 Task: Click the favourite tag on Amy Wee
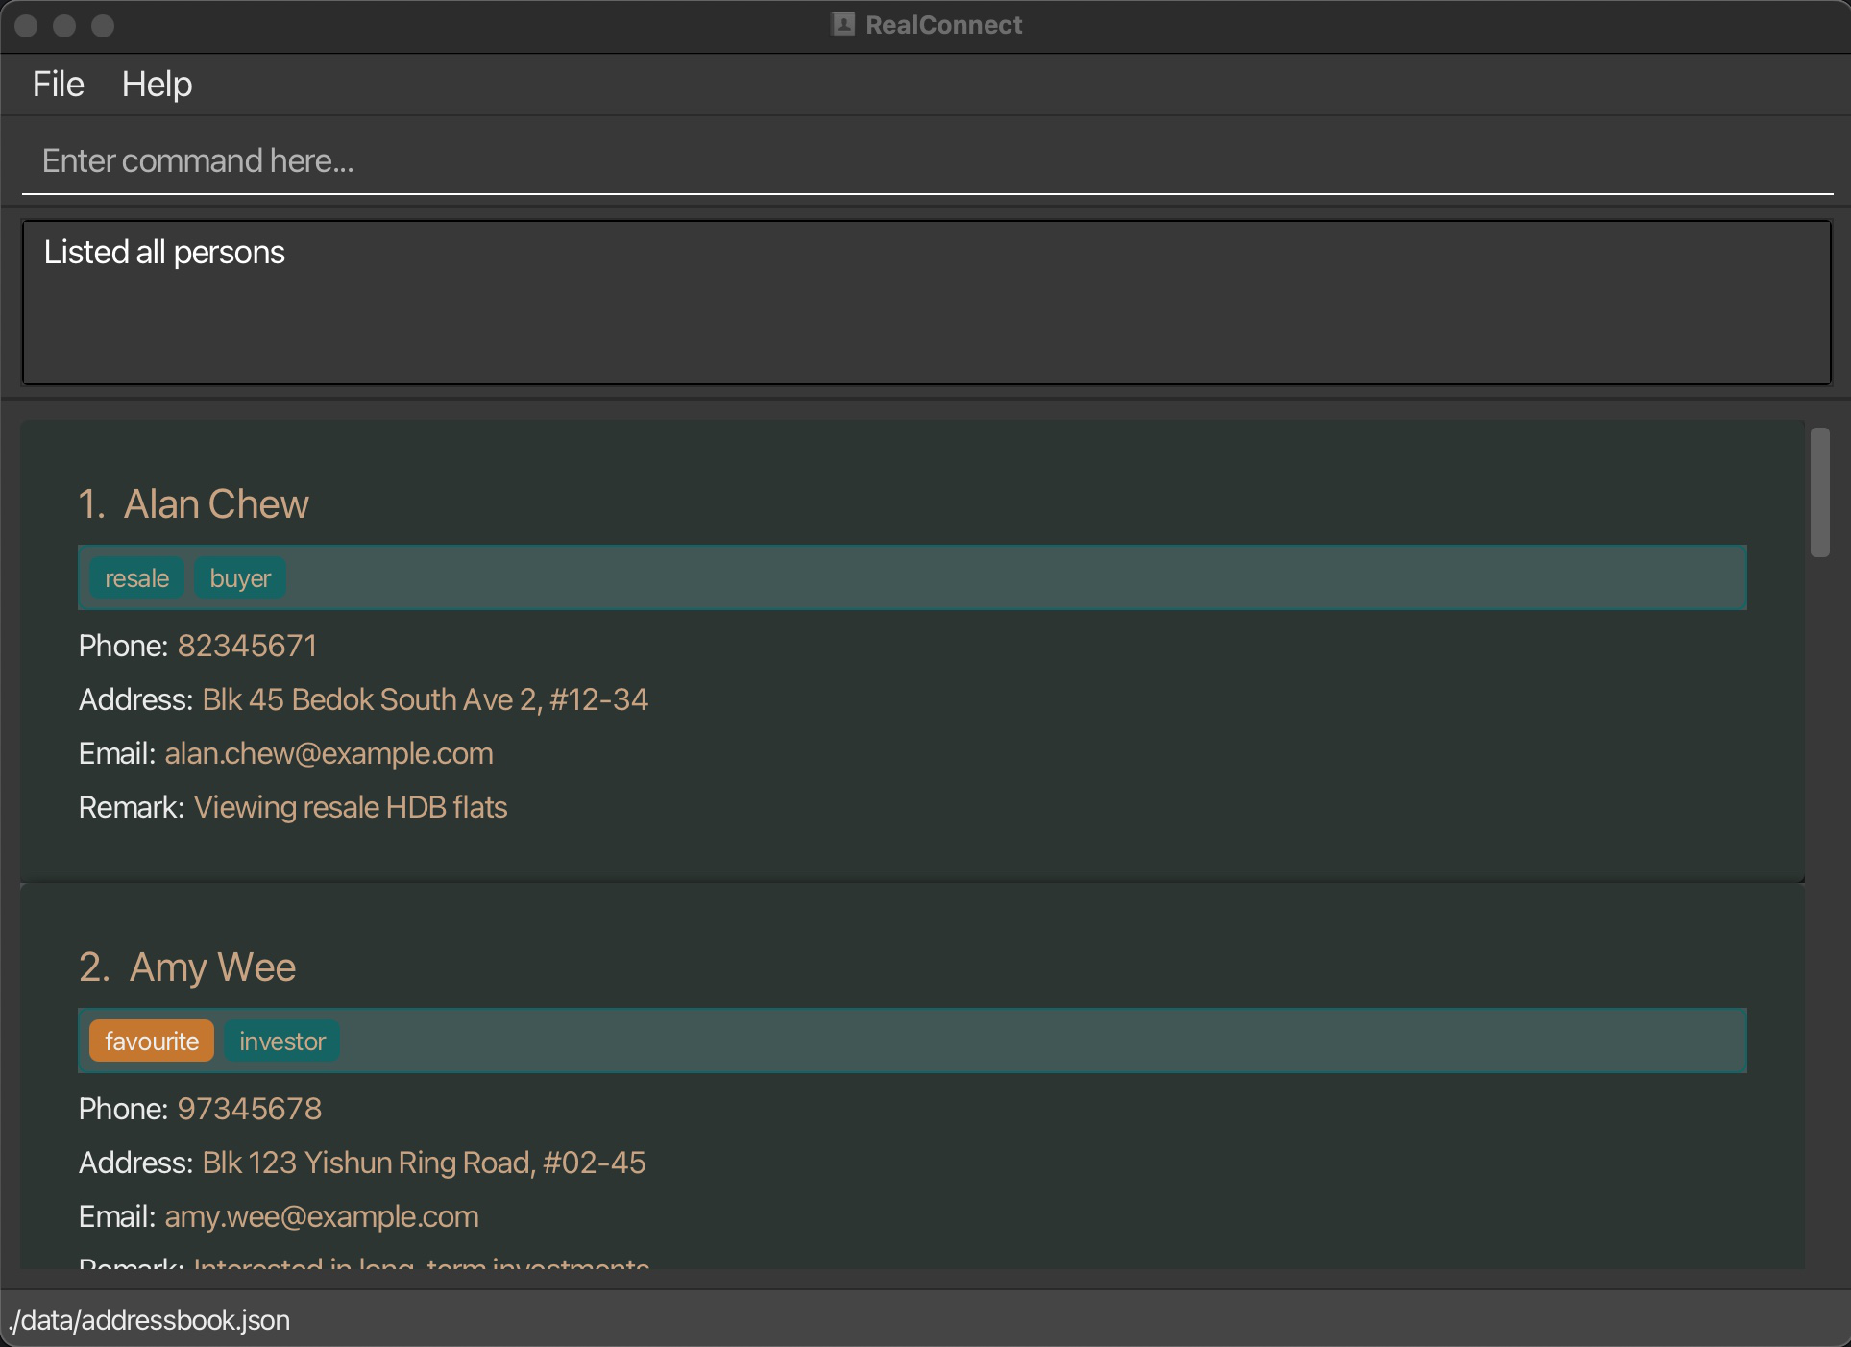point(151,1040)
